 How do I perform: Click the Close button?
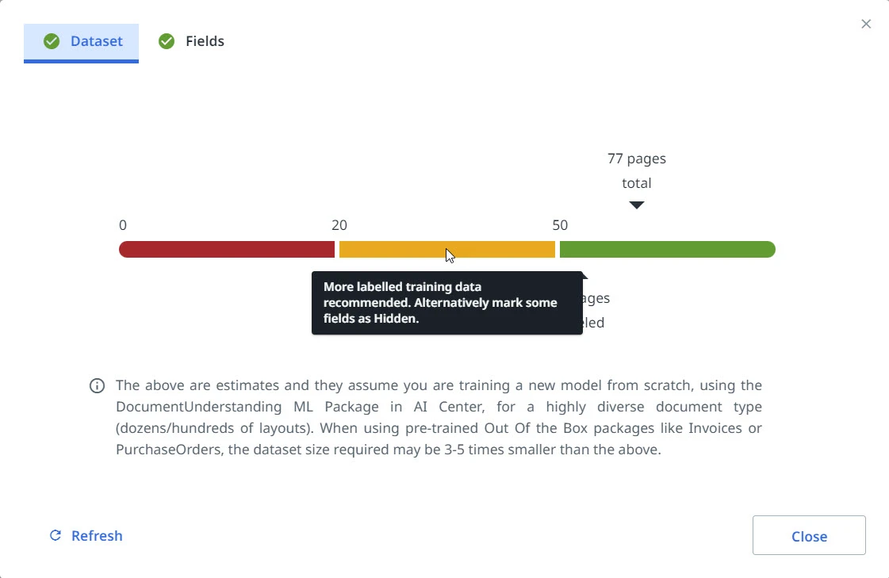809,535
